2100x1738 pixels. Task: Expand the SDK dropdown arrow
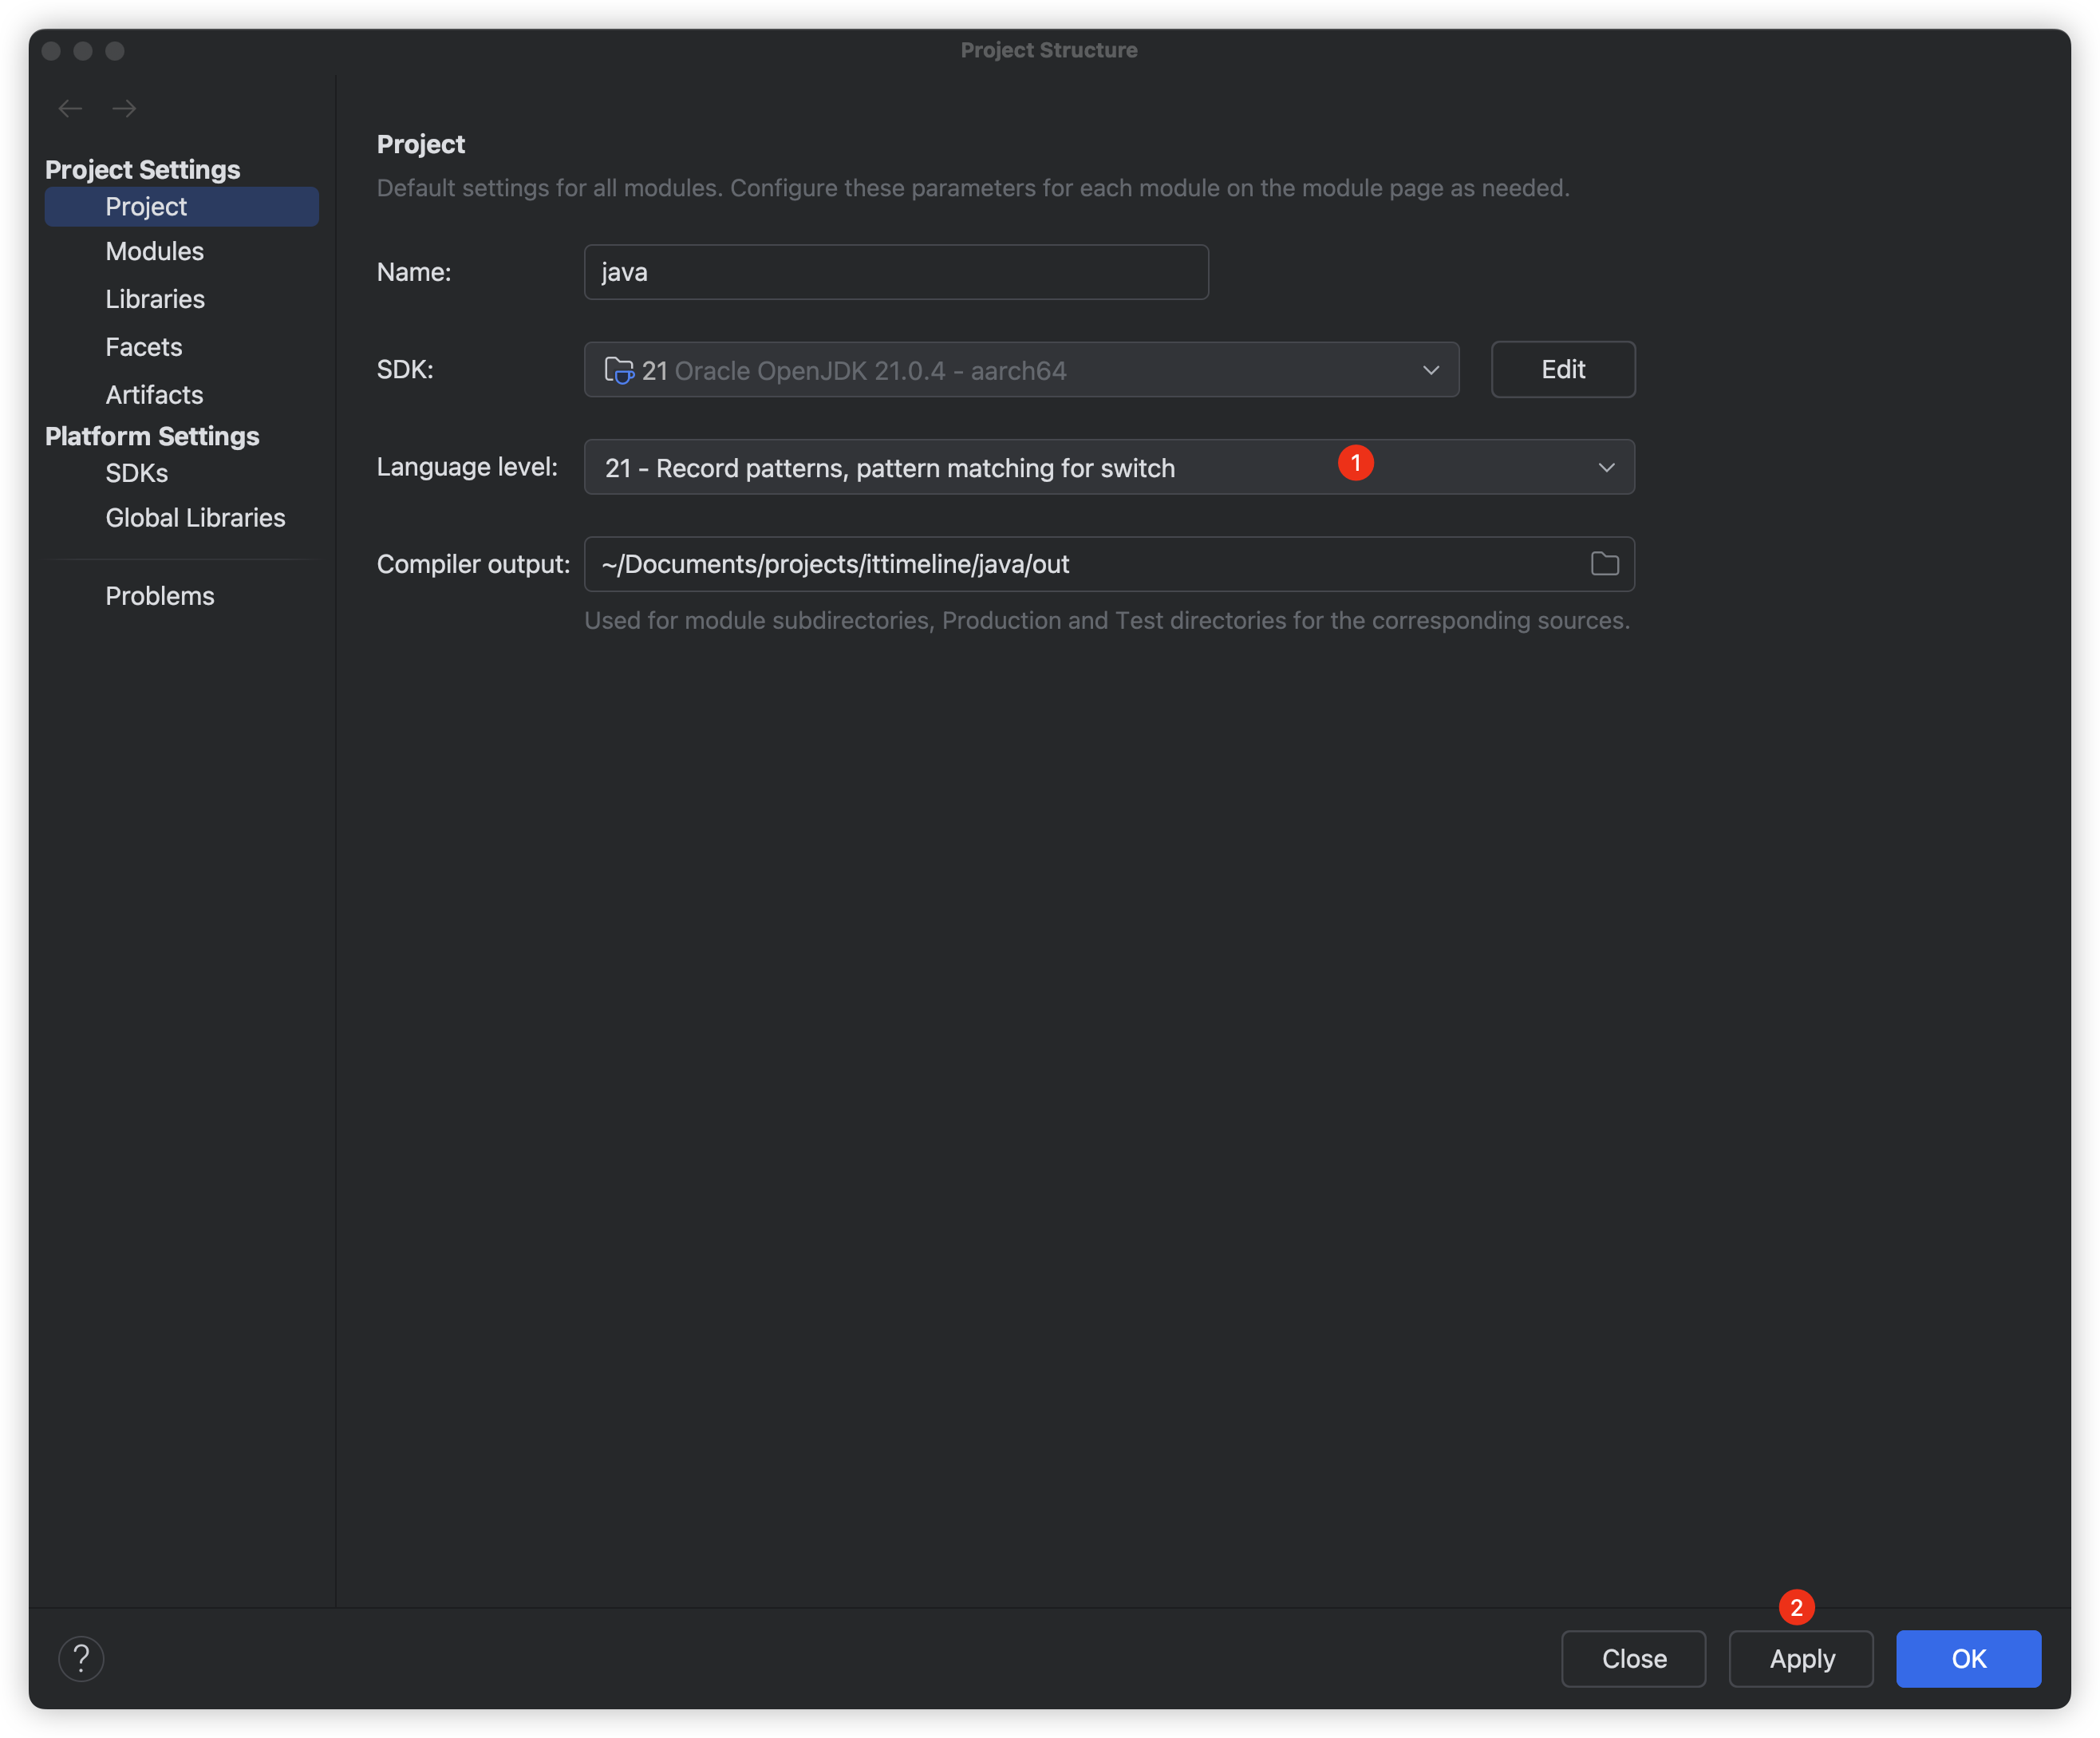coord(1431,370)
